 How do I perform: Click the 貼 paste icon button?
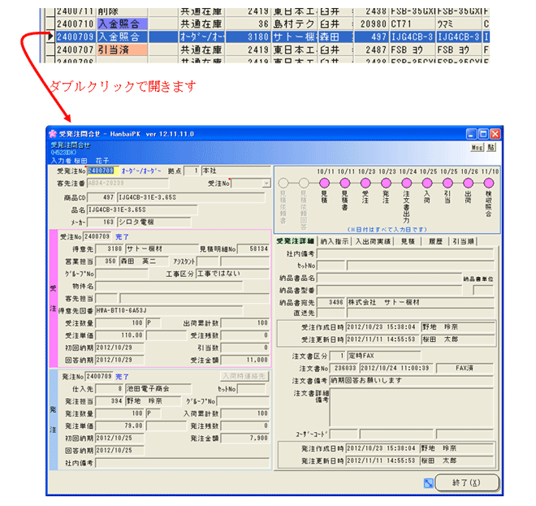coord(493,148)
